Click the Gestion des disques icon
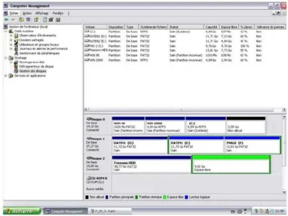 click(16, 71)
